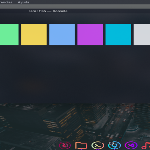This screenshot has height=150, width=150.
Task: Open the Firefox icon in the dock
Action: pos(65,145)
